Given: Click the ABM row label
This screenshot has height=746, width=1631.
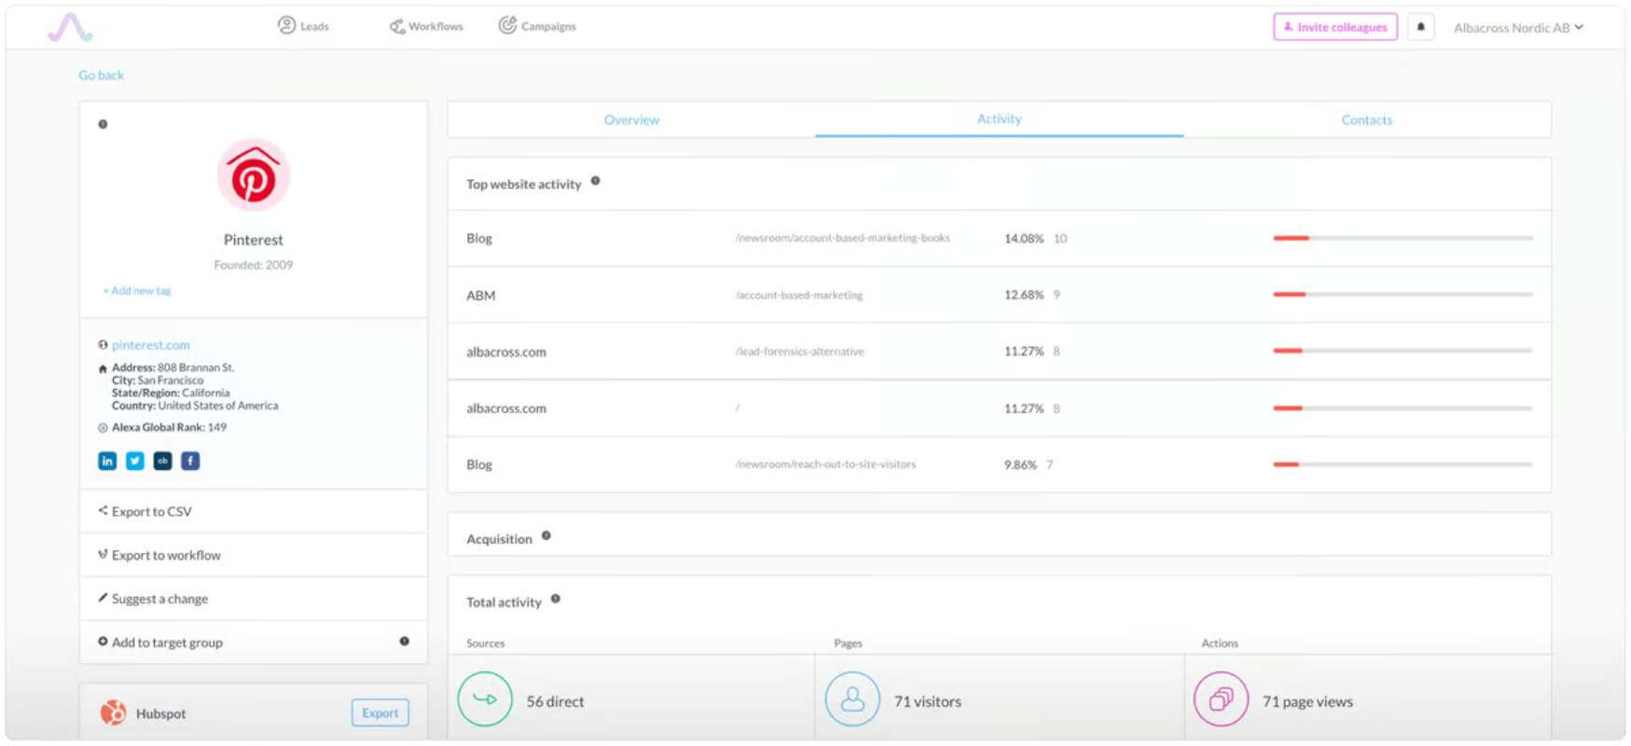Looking at the screenshot, I should click(481, 296).
